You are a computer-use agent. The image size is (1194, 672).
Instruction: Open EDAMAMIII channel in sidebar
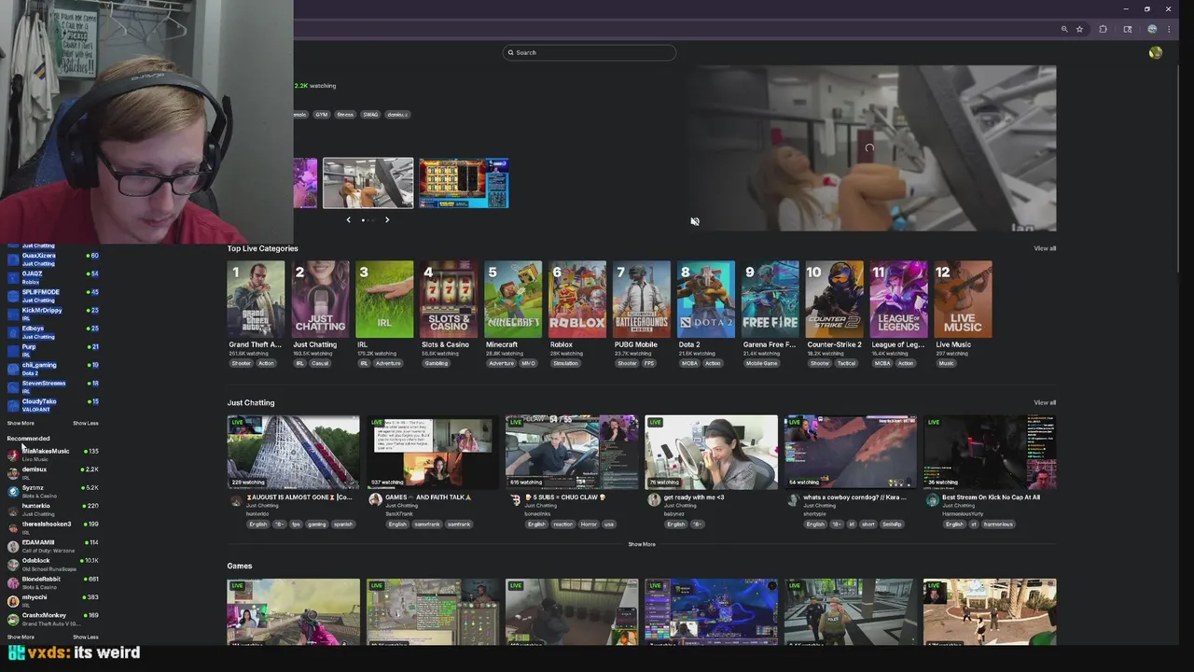coord(53,545)
